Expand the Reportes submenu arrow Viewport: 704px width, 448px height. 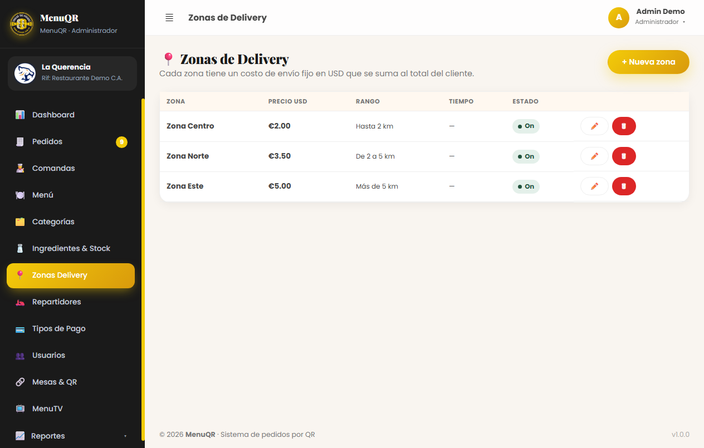[125, 436]
